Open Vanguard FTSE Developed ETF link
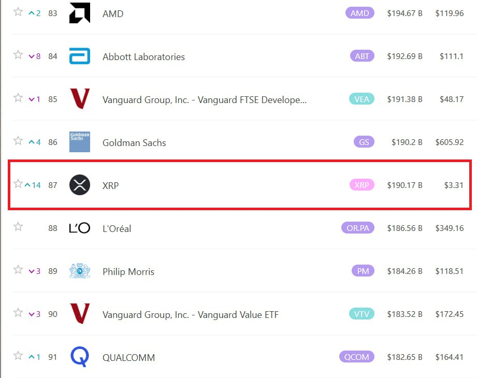 tap(205, 100)
